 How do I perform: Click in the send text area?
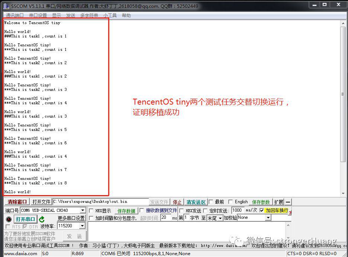[x=187, y=231]
